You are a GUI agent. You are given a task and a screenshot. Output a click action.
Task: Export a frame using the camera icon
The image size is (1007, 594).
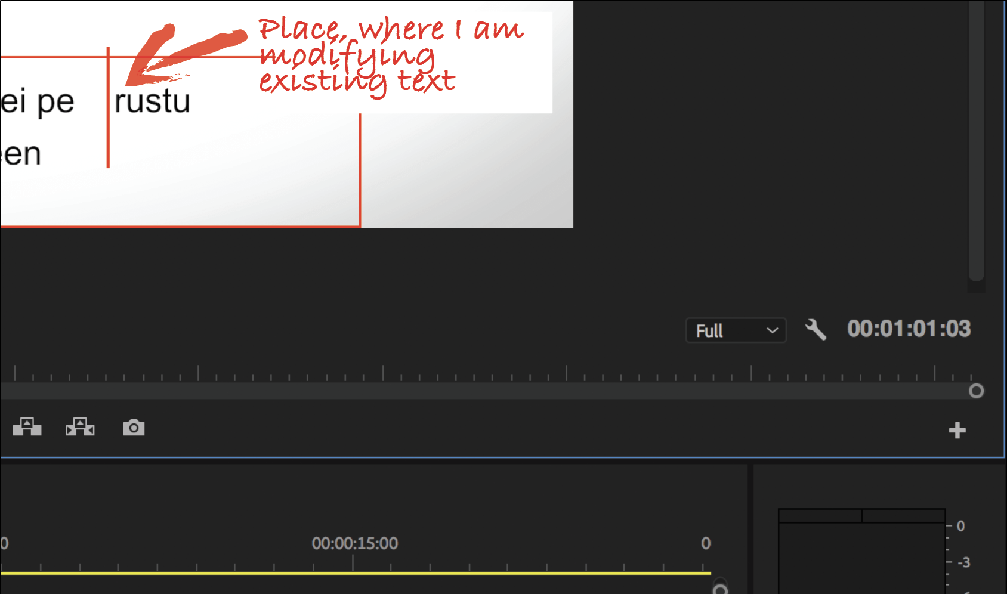coord(134,428)
